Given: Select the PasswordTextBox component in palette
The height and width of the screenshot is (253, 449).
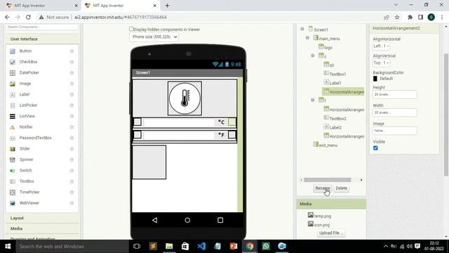Looking at the screenshot, I should pos(35,138).
